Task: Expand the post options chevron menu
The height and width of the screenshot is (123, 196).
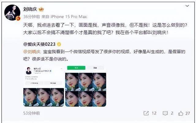Action: (187, 6)
